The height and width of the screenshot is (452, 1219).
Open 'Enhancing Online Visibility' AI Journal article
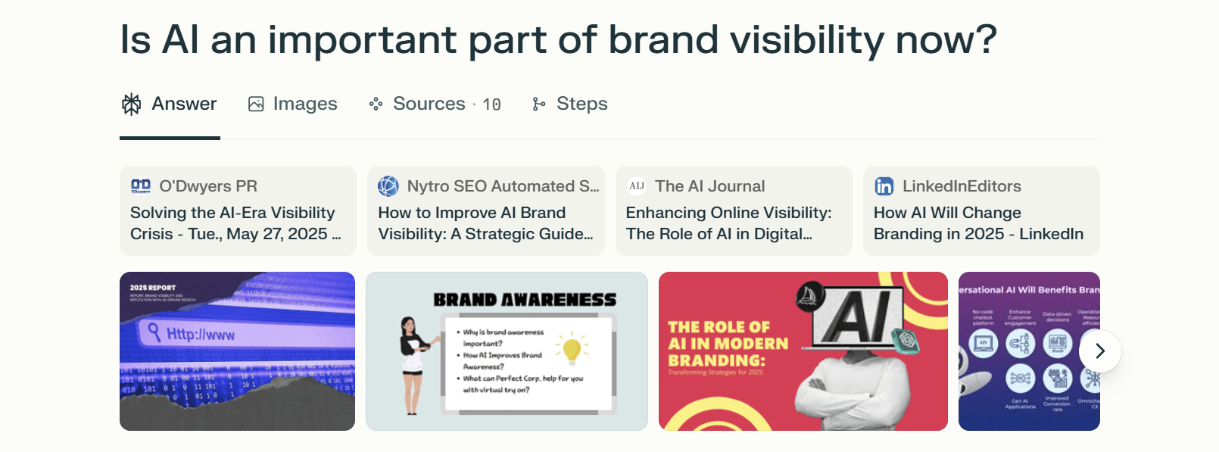pos(733,223)
